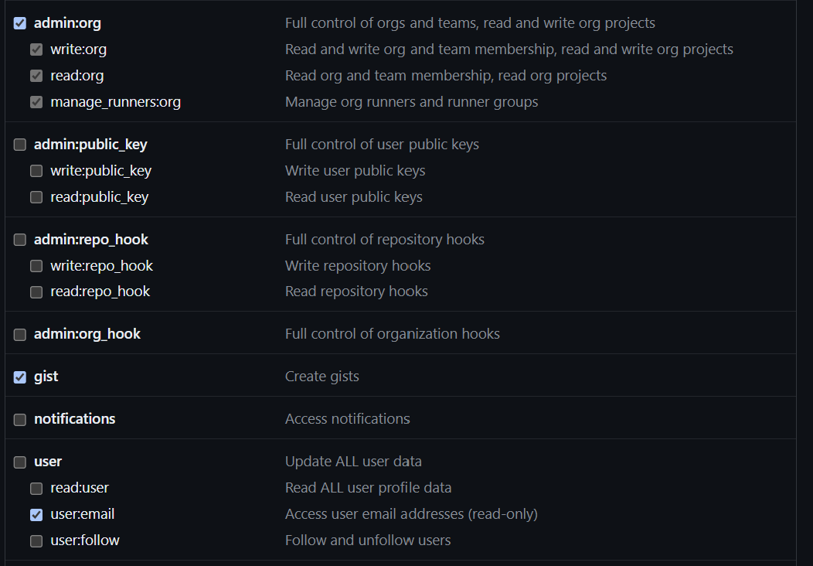Check the write:public_key checkbox
The width and height of the screenshot is (813, 566).
click(36, 171)
